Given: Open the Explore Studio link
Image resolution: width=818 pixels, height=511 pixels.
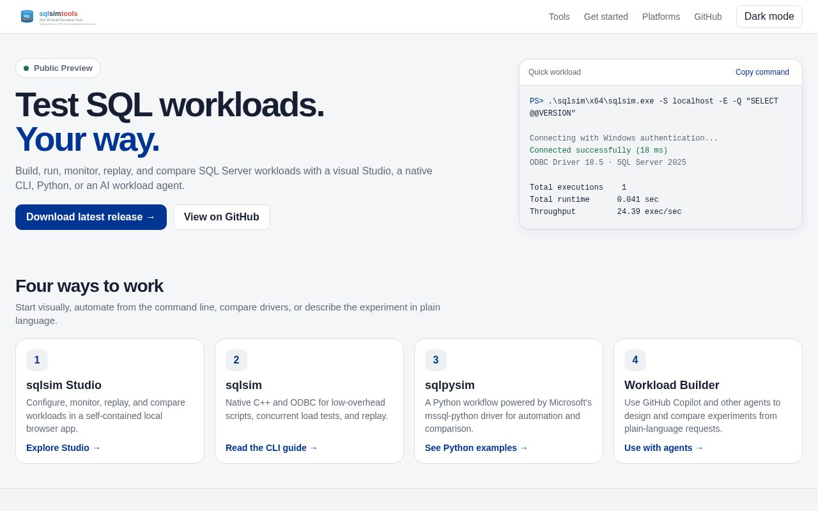Looking at the screenshot, I should (63, 448).
